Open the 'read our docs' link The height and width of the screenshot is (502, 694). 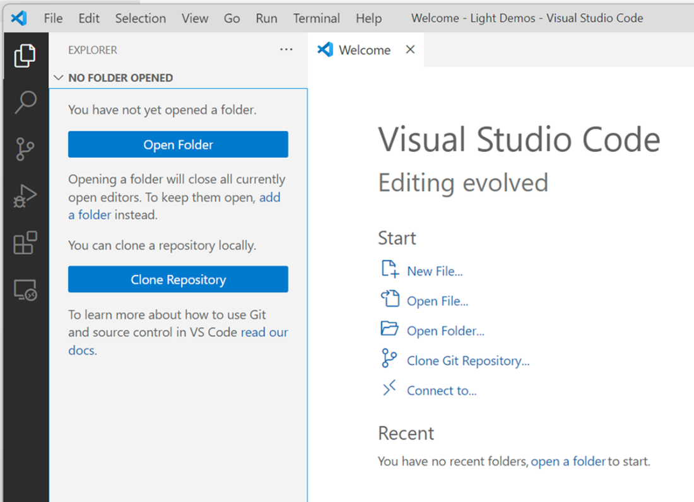(264, 332)
